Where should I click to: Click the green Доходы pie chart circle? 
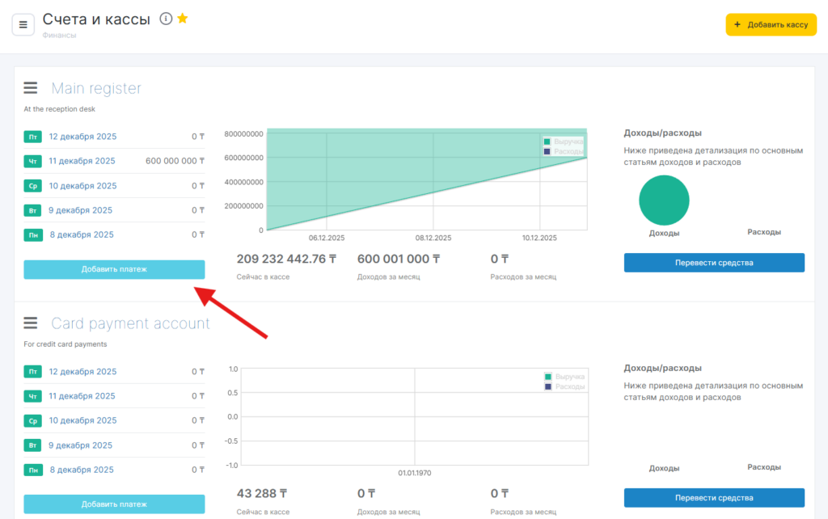pyautogui.click(x=664, y=200)
